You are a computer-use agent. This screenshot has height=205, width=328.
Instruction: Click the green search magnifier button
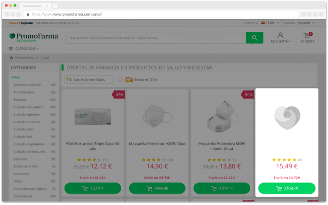255,38
